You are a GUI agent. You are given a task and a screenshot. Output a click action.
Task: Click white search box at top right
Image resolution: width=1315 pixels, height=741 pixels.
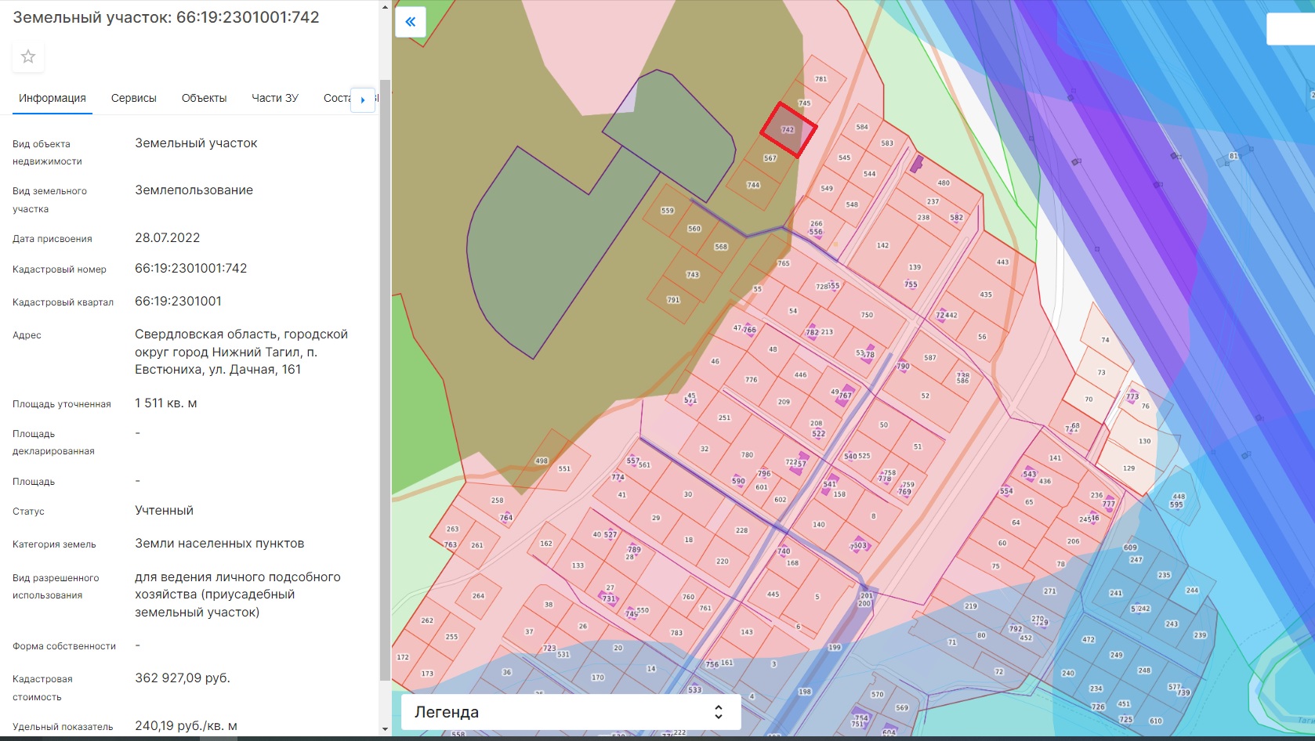pos(1290,29)
